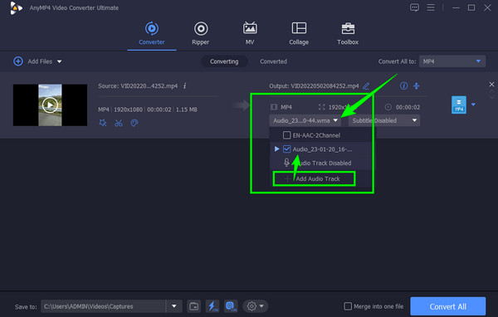Select the Converting tab

224,61
